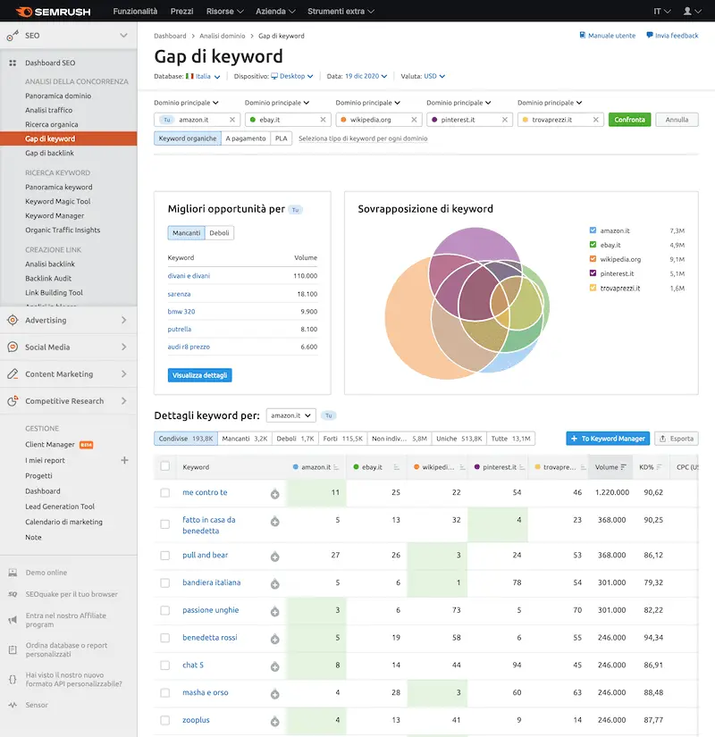Screen dimensions: 715x737
Task: Click Visualizza dettagli button
Action: (199, 375)
